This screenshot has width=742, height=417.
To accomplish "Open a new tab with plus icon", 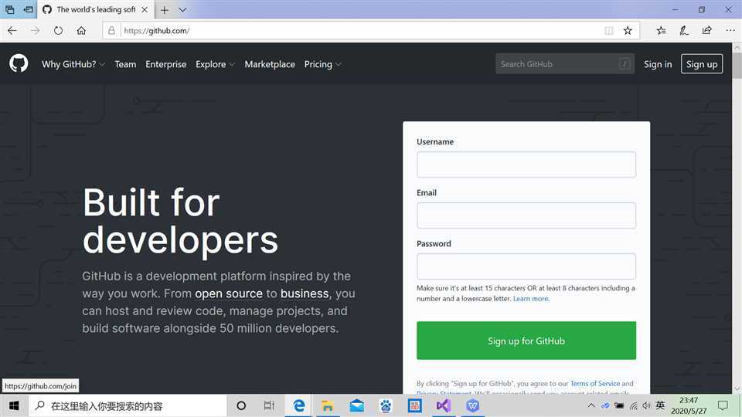I will point(164,9).
